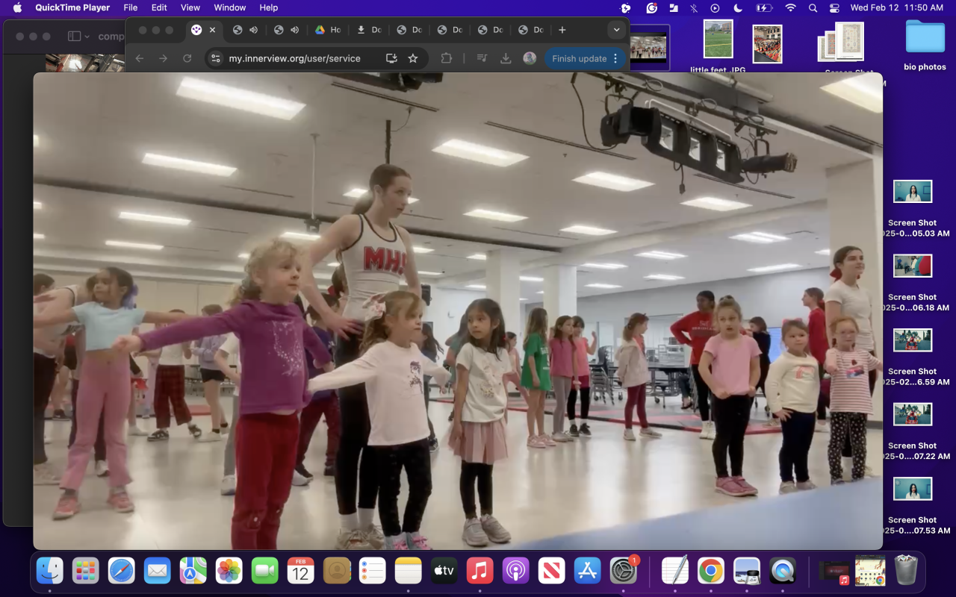
Task: Open a new Chrome tab
Action: tap(562, 30)
